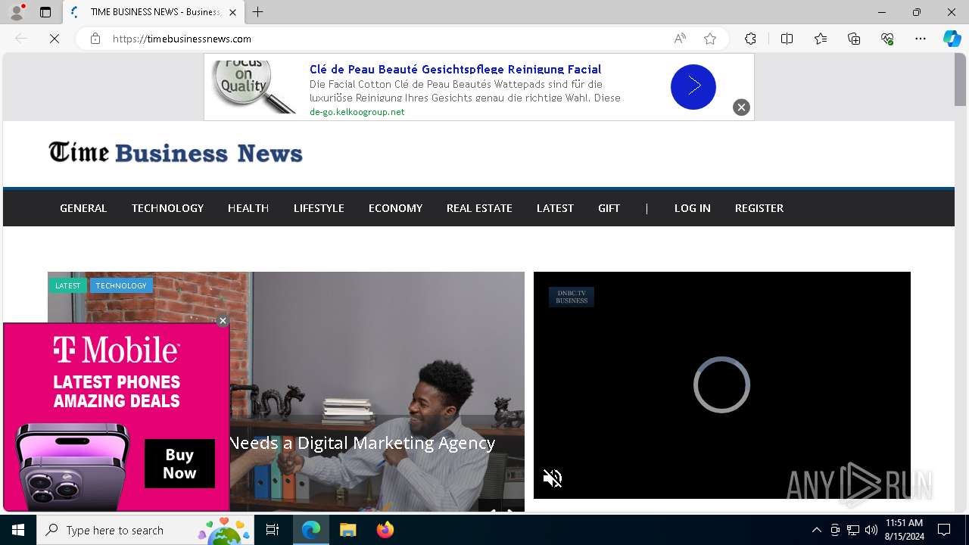Open the volume tray icon
Viewport: 969px width, 545px height.
pyautogui.click(x=871, y=530)
